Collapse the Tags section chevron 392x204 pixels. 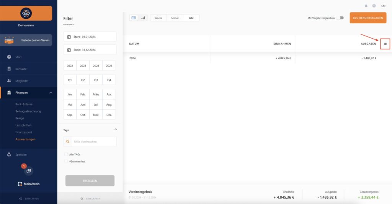point(116,129)
